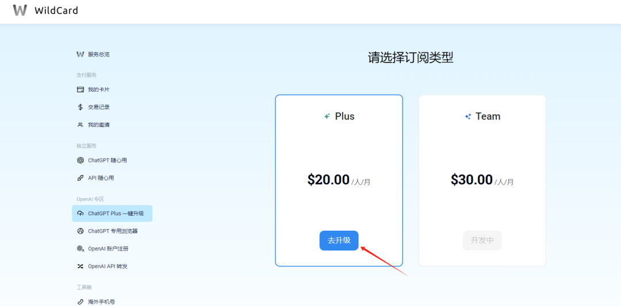Screen dimensions: 621x306
Task: Click the dollar icon for 交易记录
Action: point(80,107)
